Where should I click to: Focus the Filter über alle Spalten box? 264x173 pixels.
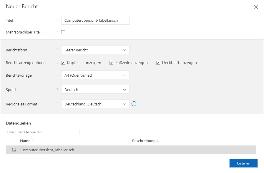tap(42, 132)
